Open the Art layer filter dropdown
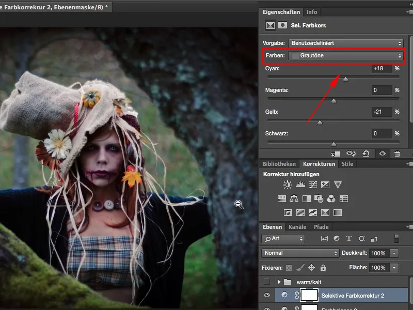 coord(283,239)
